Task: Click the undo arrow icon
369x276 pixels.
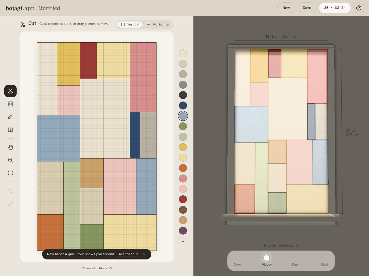Action: pos(10,191)
